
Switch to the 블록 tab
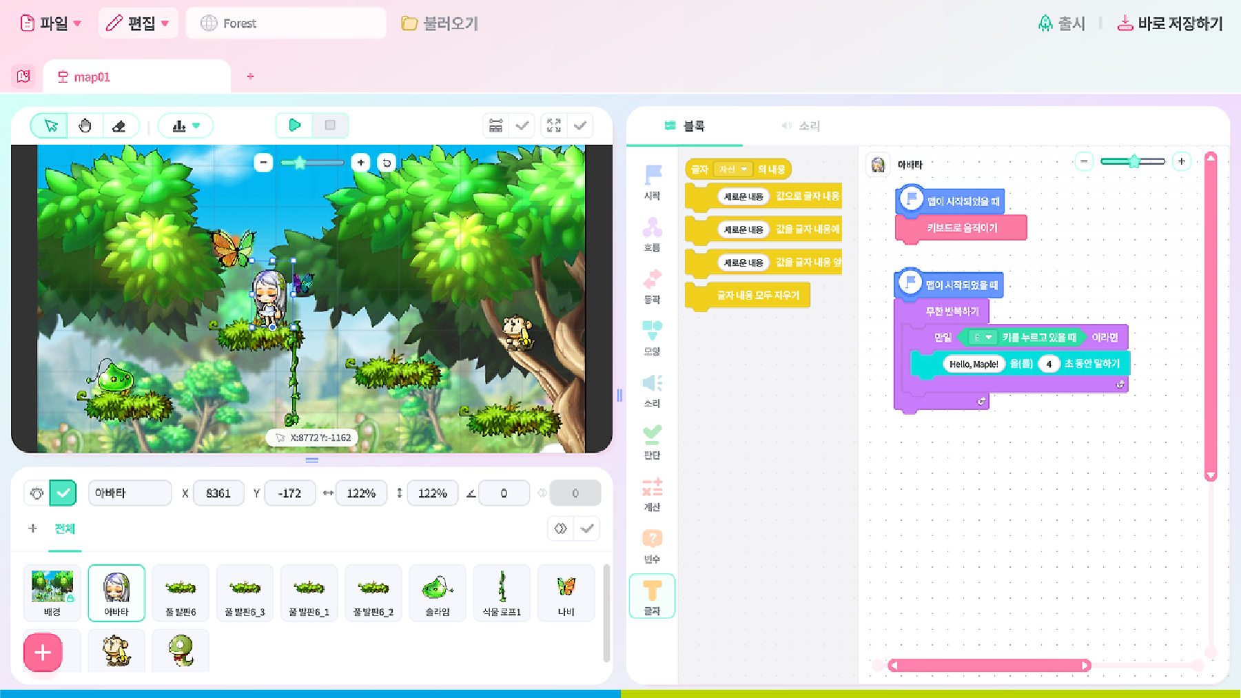(684, 126)
